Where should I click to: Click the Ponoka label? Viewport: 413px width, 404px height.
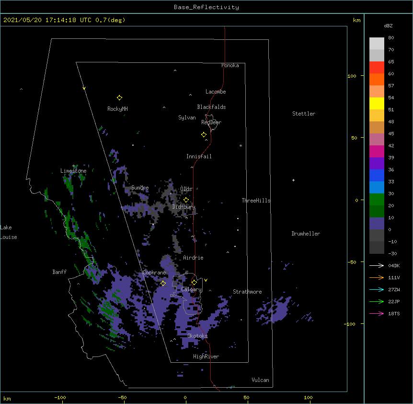(x=230, y=65)
